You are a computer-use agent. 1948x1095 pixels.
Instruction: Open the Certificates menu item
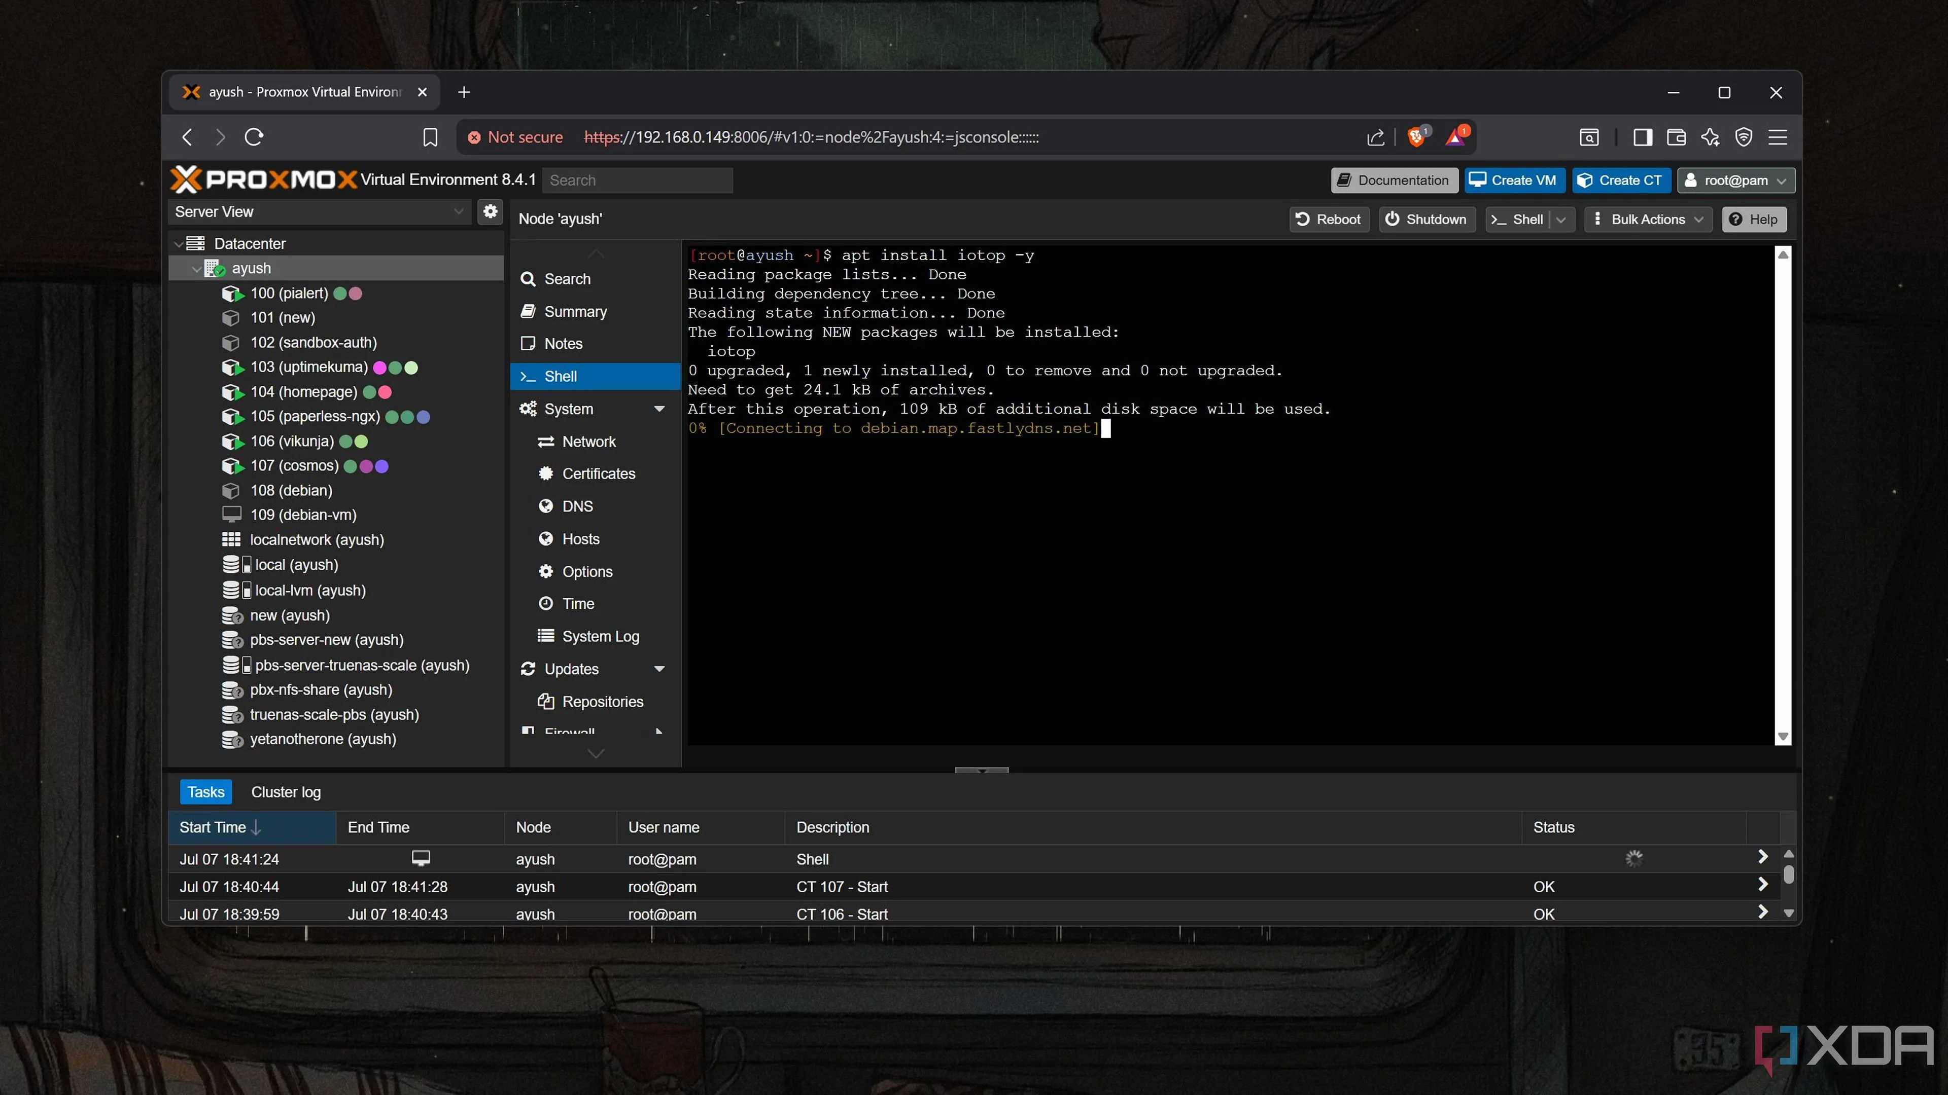[x=595, y=474]
